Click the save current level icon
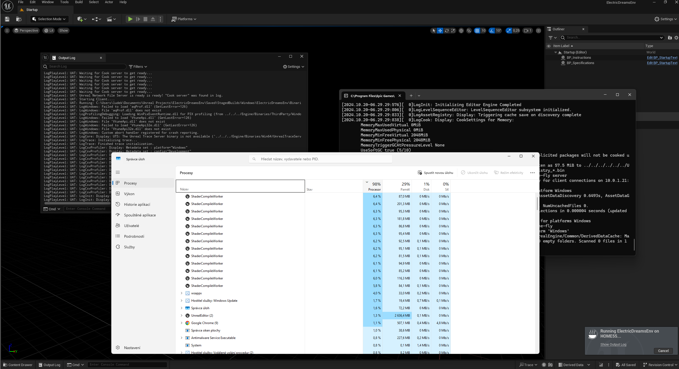The height and width of the screenshot is (369, 679). [x=7, y=19]
